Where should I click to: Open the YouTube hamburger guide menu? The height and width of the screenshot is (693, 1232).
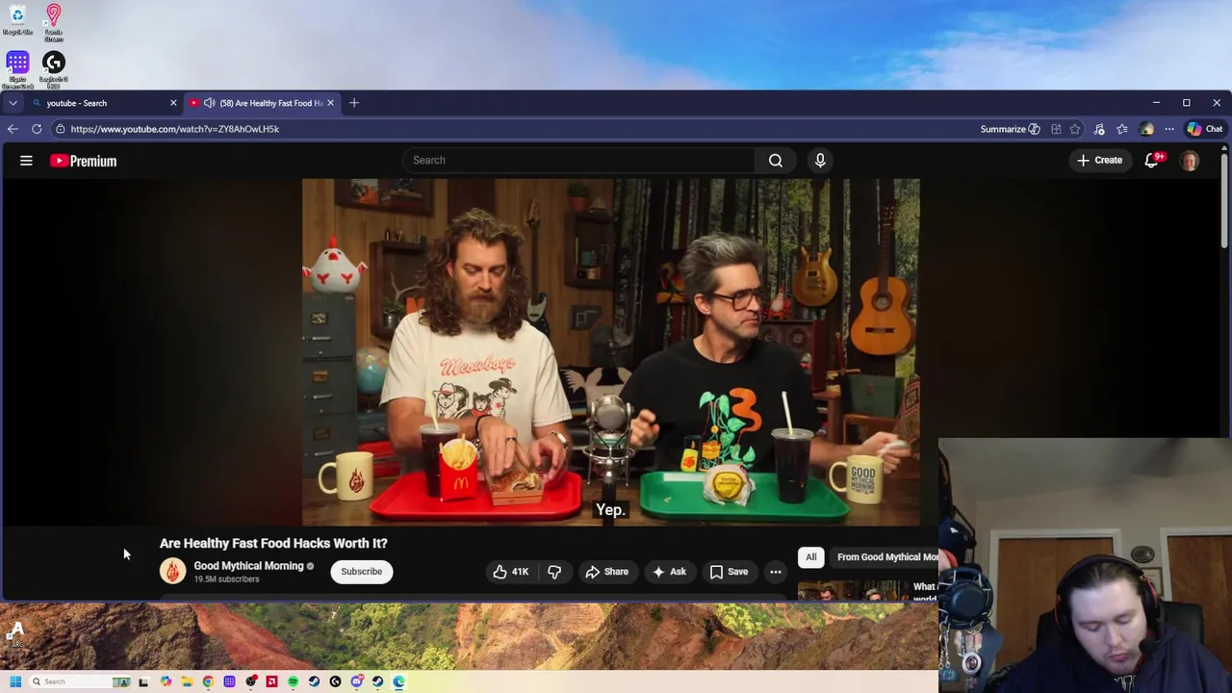[x=26, y=161]
